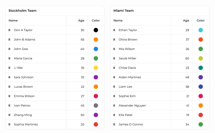Click drag handle next to Maria Garcia

10,58
